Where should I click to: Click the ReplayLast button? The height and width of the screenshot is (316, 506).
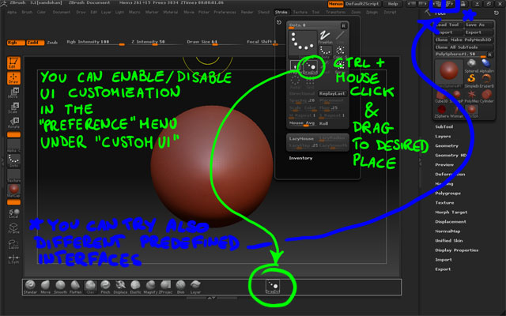click(332, 93)
